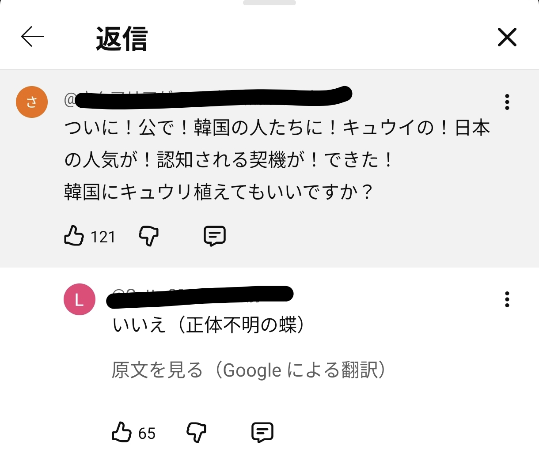539x468 pixels.
Task: Dislike the top cucumber comment
Action: (x=149, y=236)
